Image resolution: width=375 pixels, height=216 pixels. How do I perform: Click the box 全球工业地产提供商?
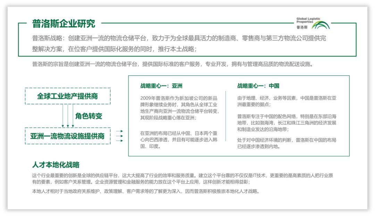pyautogui.click(x=68, y=96)
